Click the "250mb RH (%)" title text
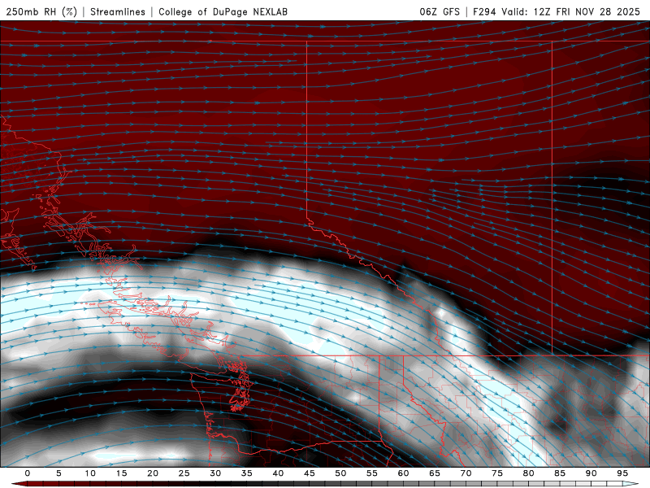Screen dimensions: 650x488 point(41,12)
